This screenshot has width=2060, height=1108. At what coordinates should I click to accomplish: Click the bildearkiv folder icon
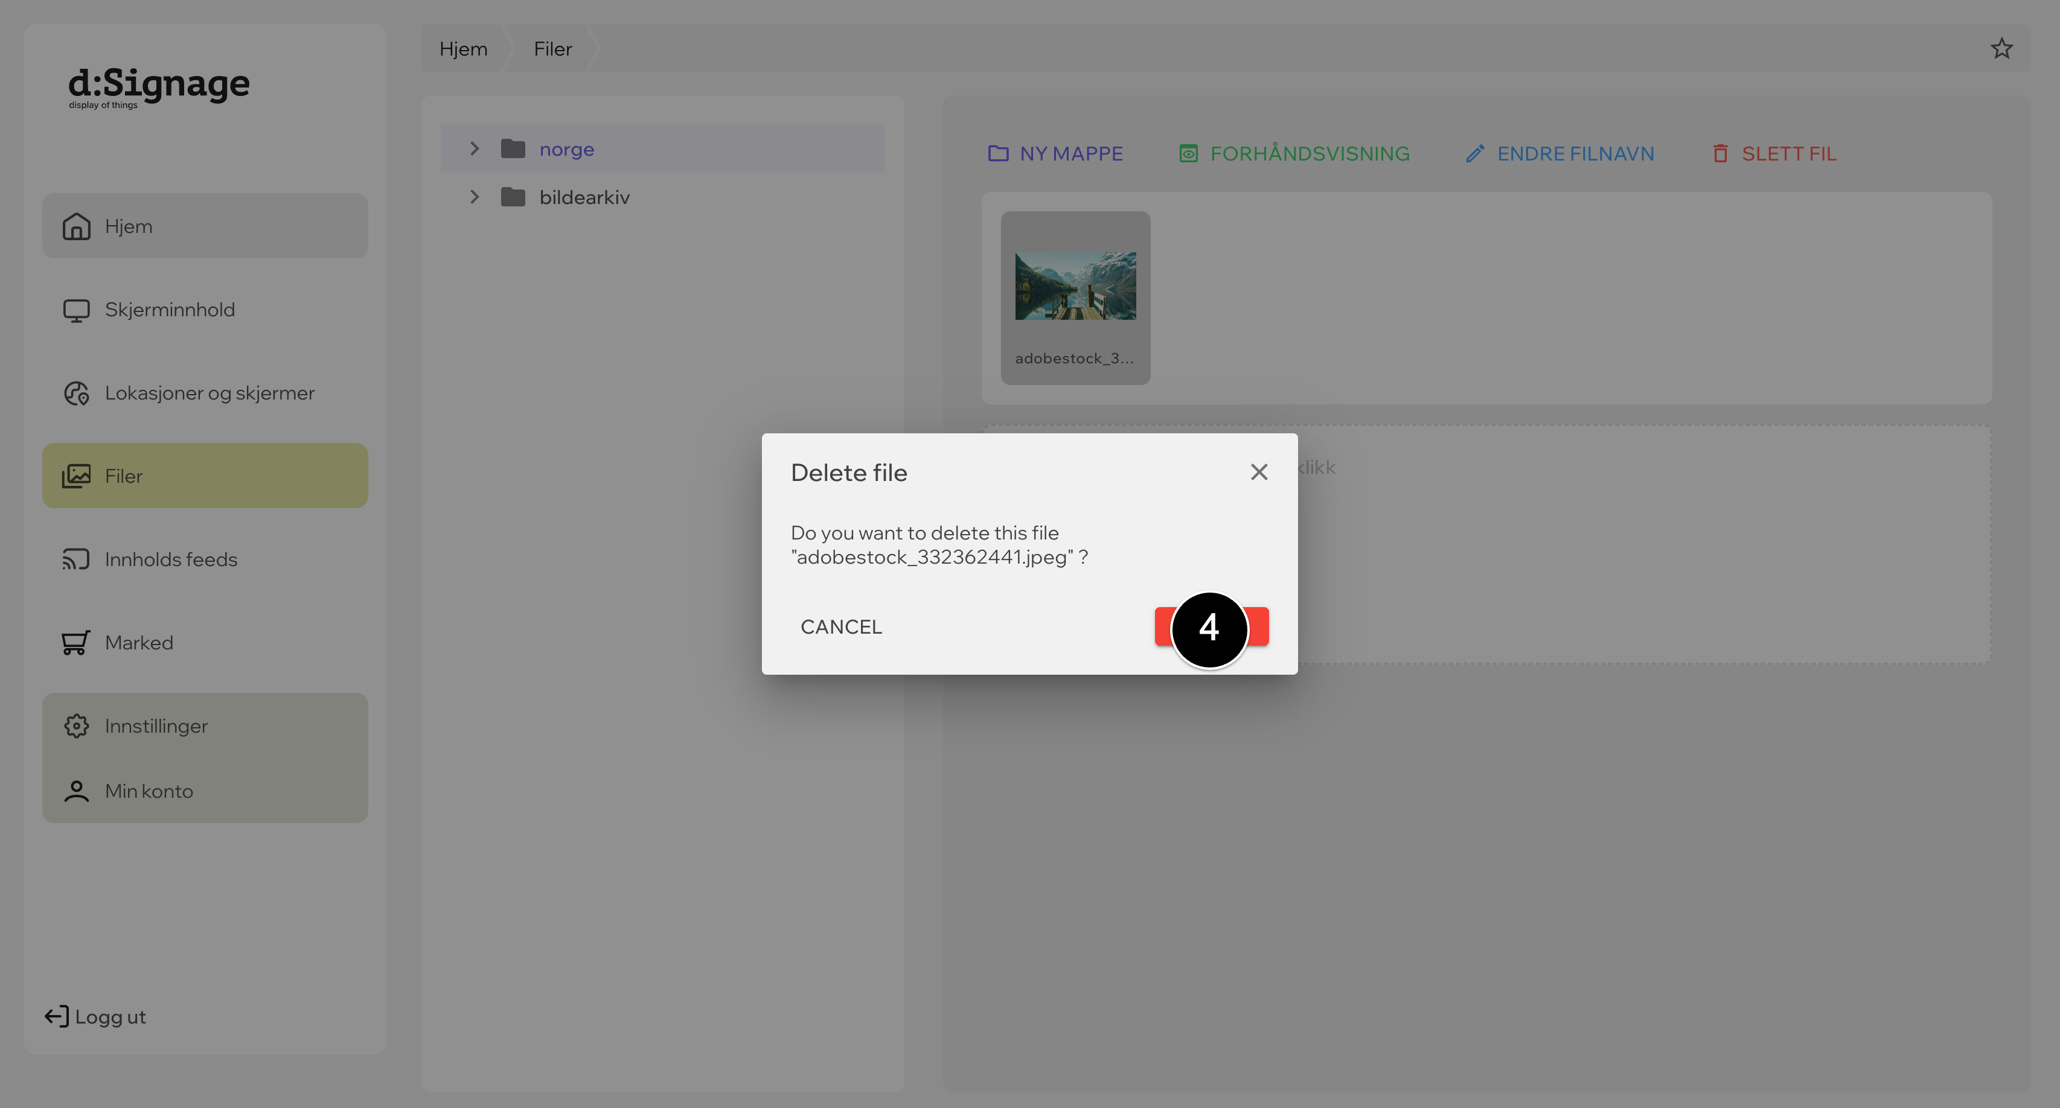513,197
